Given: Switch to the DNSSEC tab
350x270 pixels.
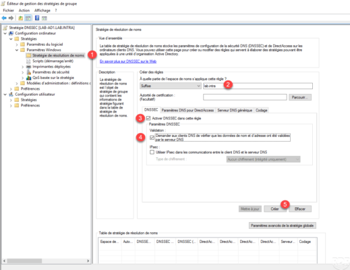Looking at the screenshot, I should (x=151, y=110).
